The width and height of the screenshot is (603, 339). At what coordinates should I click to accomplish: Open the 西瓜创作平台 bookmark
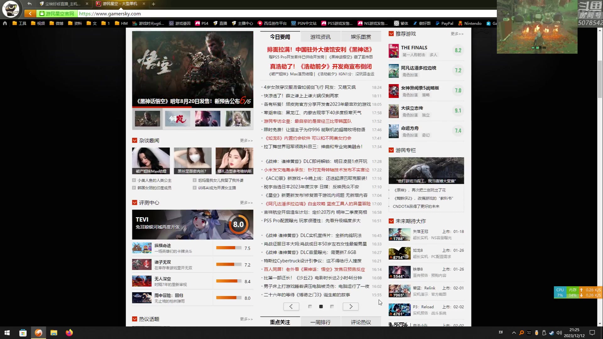(x=272, y=23)
